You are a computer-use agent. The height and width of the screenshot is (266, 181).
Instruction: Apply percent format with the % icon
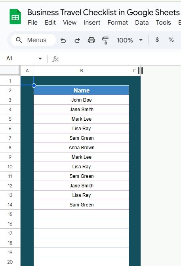click(171, 40)
